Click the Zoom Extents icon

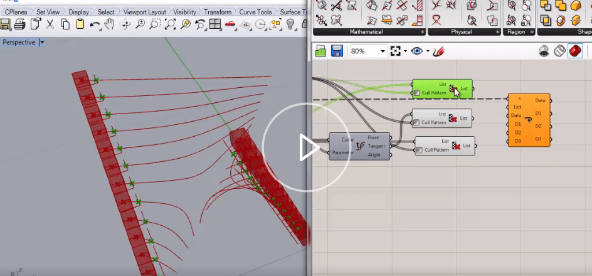[170, 24]
